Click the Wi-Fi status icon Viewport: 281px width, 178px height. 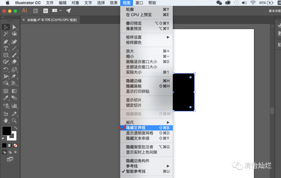253,3
